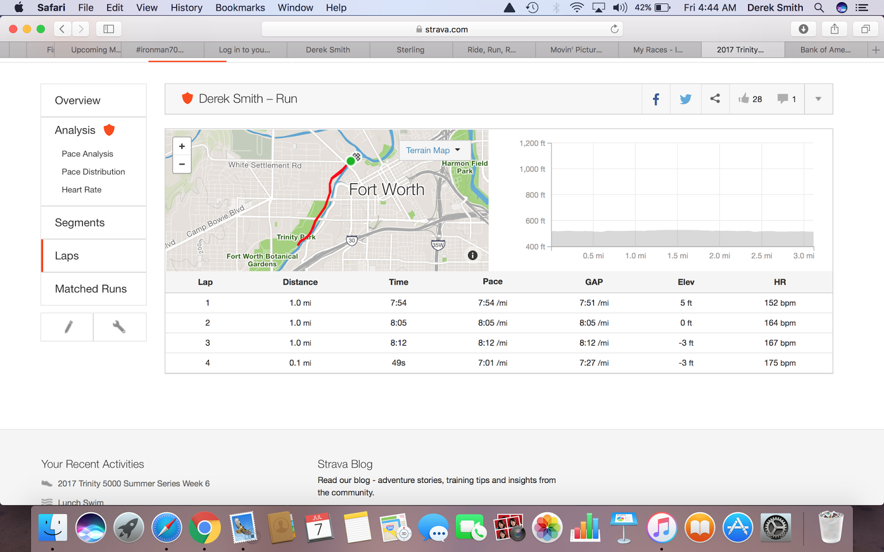Select lap 3 time 8:12
The image size is (884, 552).
tap(398, 343)
